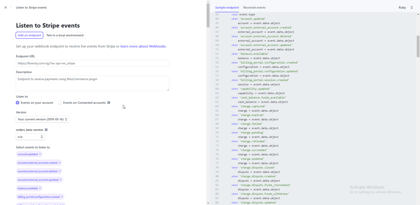Click the 'Select events to listen to' label
Viewport: 420px width, 205px height.
click(x=33, y=147)
